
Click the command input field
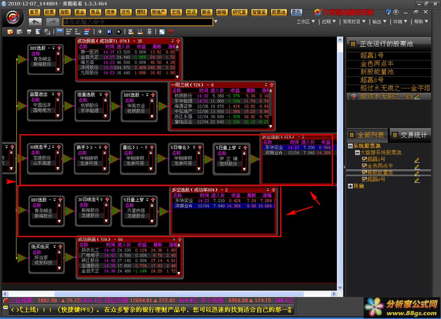point(138,22)
